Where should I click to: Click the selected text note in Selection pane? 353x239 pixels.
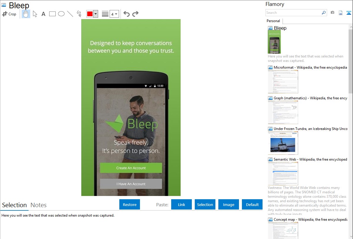pos(58,215)
